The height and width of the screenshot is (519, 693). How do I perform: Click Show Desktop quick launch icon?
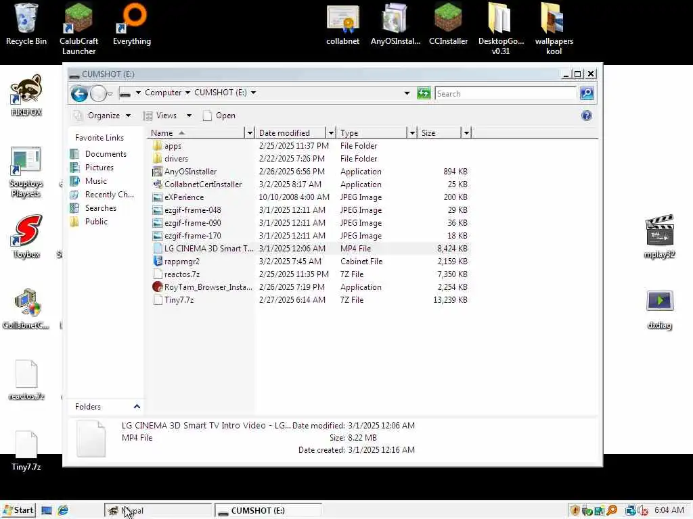click(47, 511)
